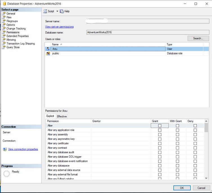
Task: Click the Server name field
Action: (x=148, y=21)
